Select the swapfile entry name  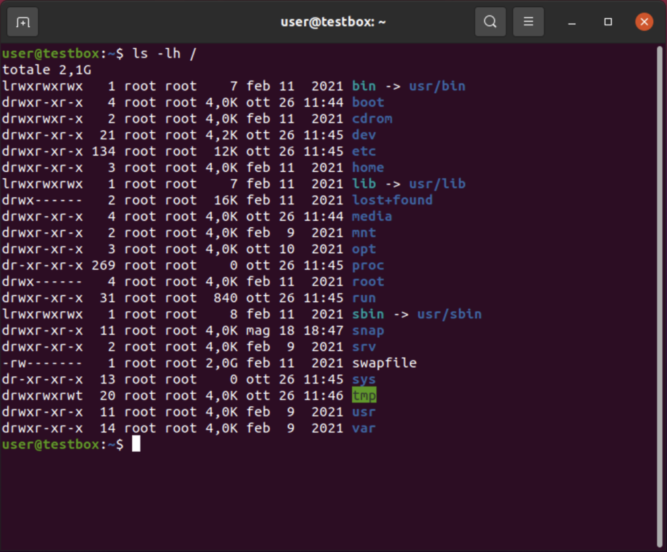(384, 363)
